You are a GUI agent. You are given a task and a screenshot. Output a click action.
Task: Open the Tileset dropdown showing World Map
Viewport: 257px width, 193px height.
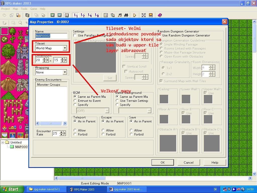(65, 48)
